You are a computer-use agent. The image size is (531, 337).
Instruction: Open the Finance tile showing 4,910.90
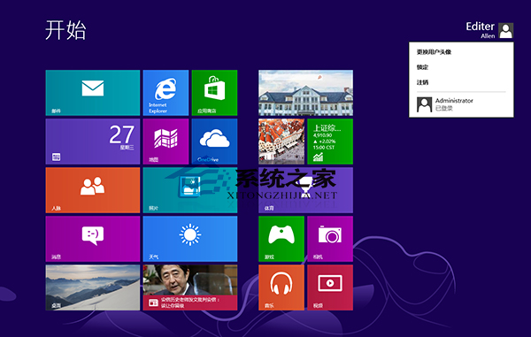click(x=330, y=142)
